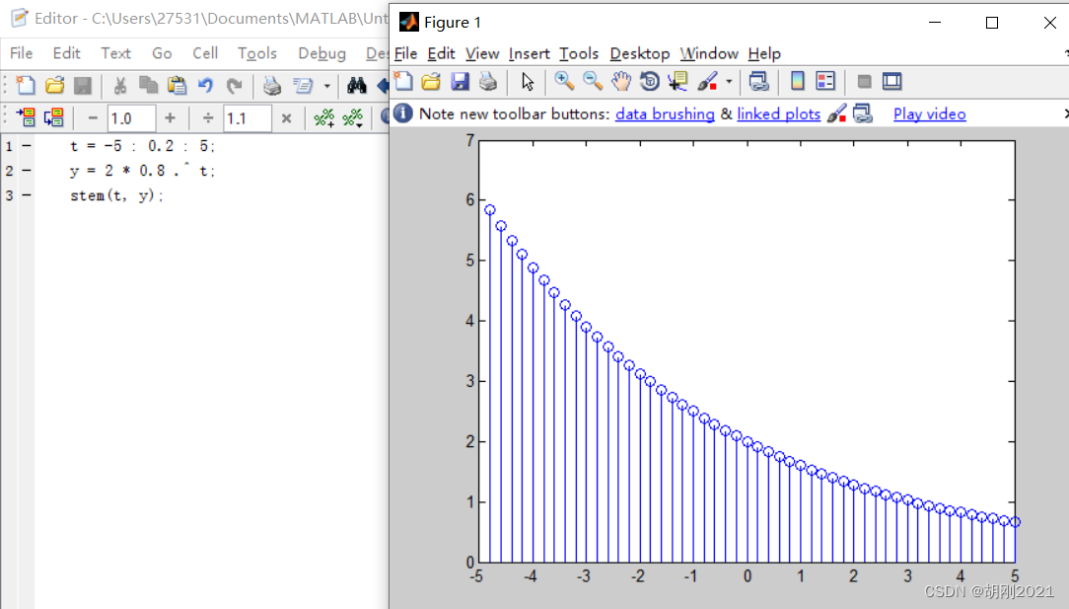
Task: Click Save icon in Editor toolbar
Action: 83,85
